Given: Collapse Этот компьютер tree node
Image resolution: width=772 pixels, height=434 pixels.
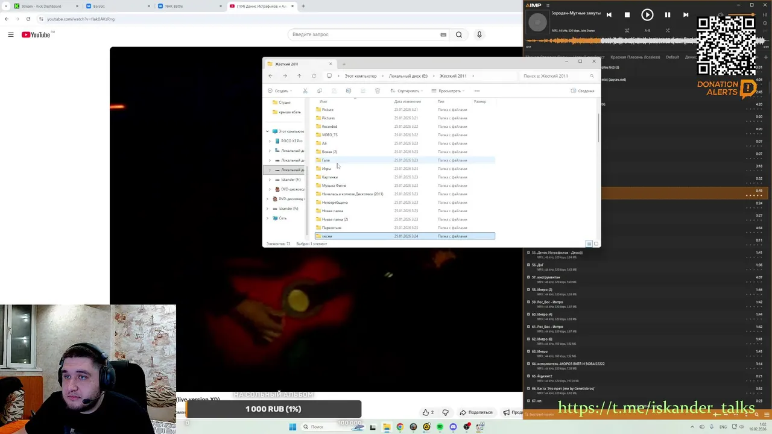Looking at the screenshot, I should pyautogui.click(x=268, y=131).
